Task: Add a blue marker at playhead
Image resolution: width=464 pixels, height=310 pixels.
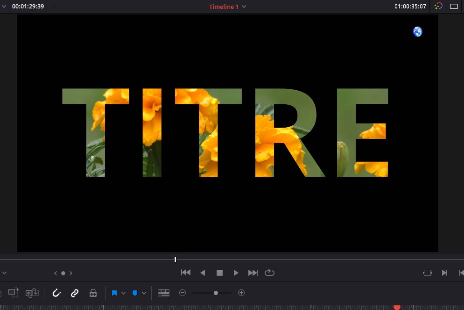Action: tap(135, 293)
